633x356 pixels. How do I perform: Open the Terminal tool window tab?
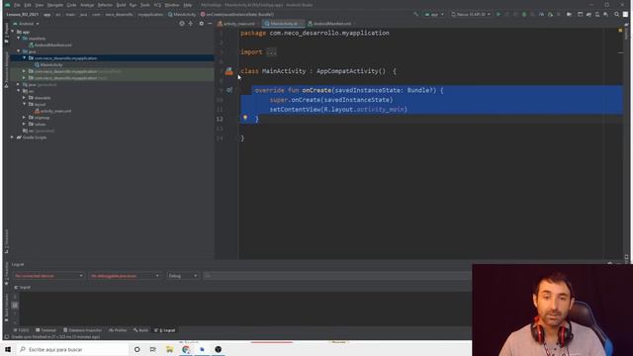45,330
